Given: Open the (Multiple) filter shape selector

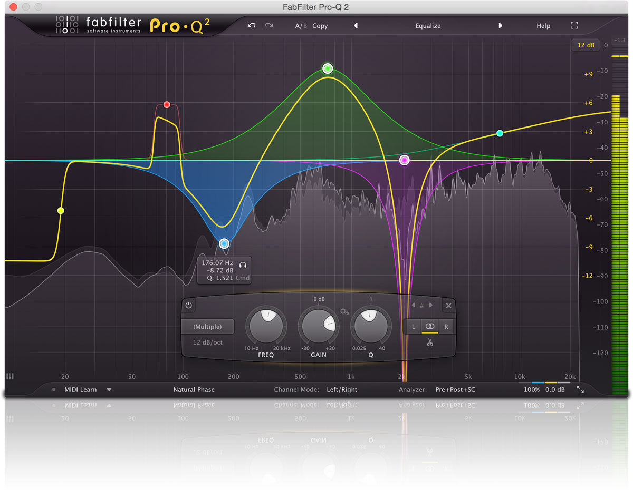Looking at the screenshot, I should pyautogui.click(x=207, y=327).
